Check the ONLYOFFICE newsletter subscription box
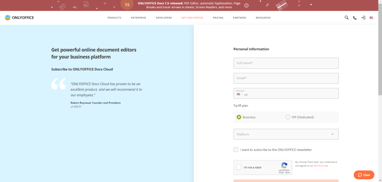382x182 pixels. (x=236, y=150)
